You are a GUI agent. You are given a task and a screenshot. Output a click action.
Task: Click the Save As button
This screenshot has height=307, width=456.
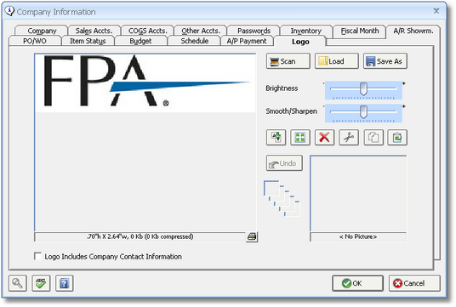tap(385, 61)
